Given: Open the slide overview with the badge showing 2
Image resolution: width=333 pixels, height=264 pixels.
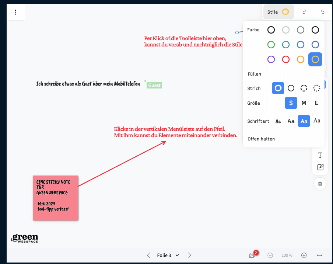Looking at the screenshot, I should [x=253, y=255].
